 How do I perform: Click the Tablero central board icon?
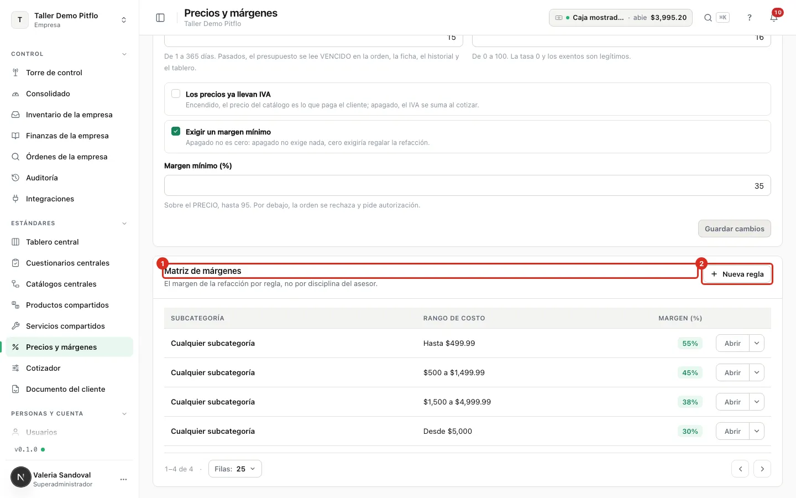(x=15, y=242)
